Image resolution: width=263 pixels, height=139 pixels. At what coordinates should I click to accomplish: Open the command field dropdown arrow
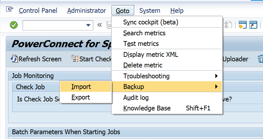pyautogui.click(x=88, y=25)
